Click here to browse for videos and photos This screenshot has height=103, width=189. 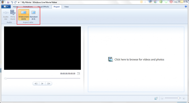[139, 59]
